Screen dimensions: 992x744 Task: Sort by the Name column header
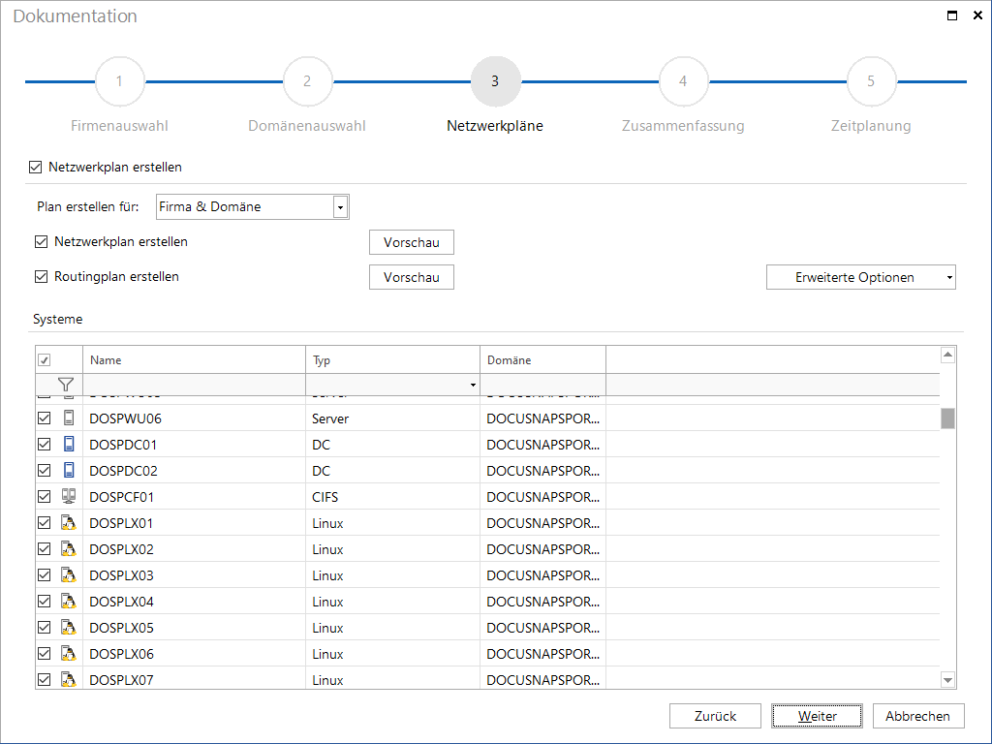194,360
